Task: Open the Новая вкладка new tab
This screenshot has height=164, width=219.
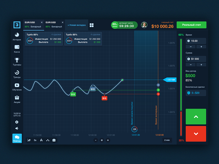Action: pos(77,25)
